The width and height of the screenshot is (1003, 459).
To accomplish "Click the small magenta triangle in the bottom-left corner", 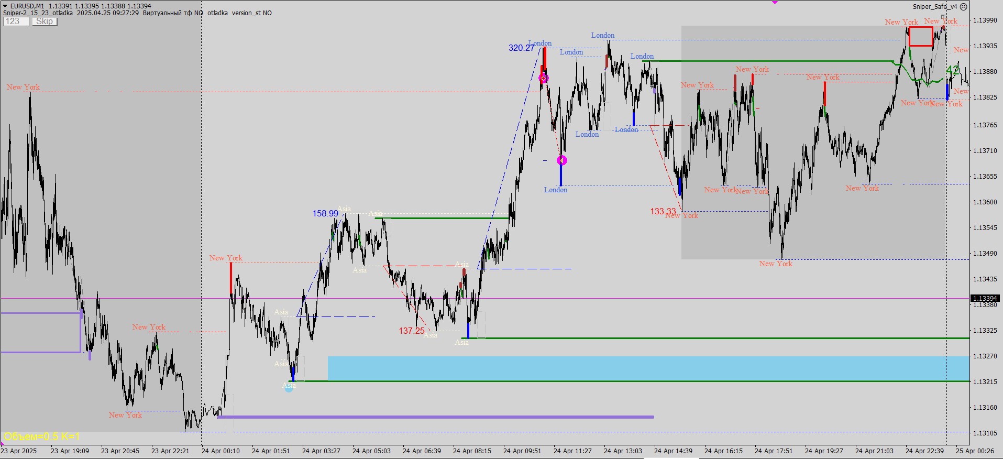I will point(2,444).
